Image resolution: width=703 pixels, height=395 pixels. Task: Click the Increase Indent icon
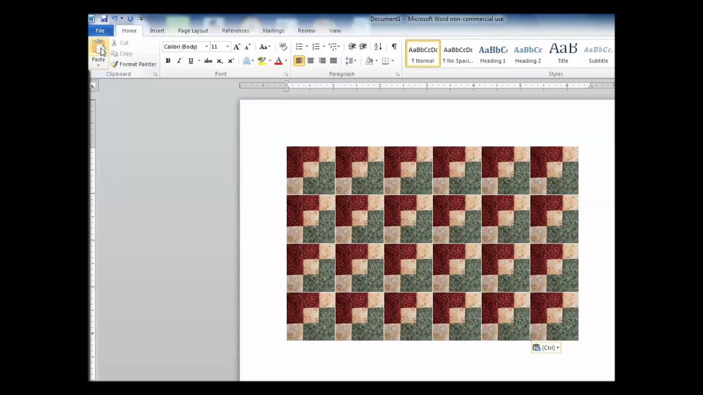click(363, 47)
